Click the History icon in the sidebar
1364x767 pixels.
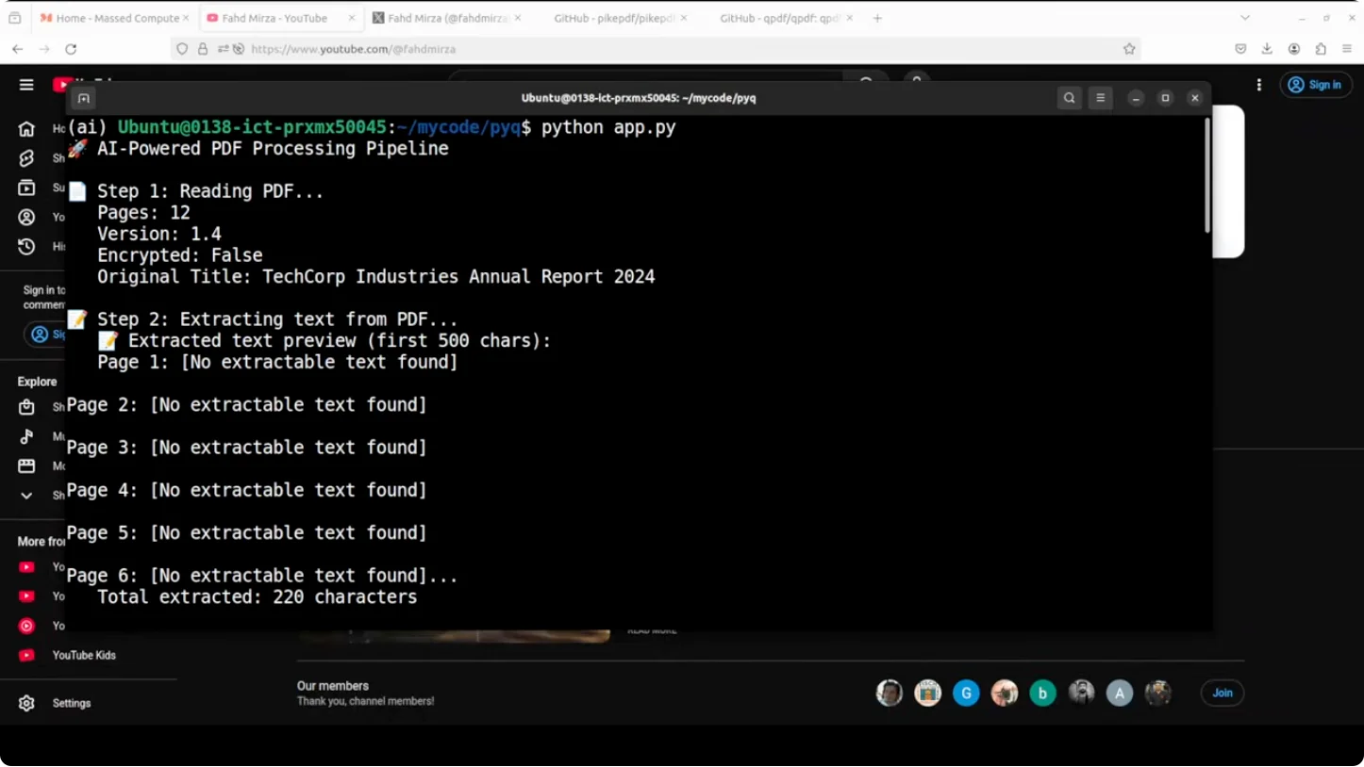click(x=26, y=246)
